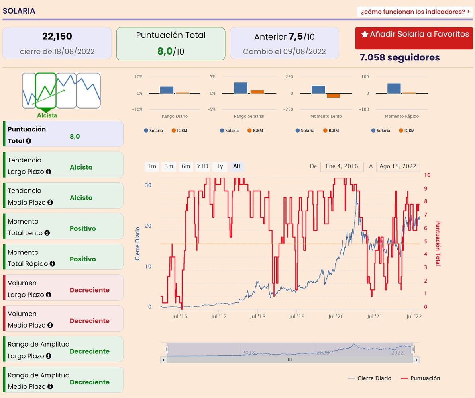Select the All time range
This screenshot has height=398, width=475.
237,166
